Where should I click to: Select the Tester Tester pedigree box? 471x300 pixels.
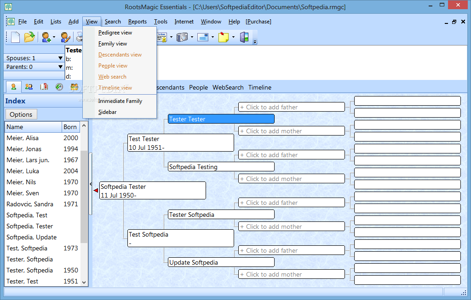221,119
